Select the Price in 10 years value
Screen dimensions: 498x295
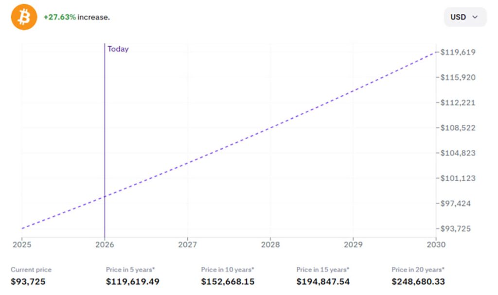[228, 281]
